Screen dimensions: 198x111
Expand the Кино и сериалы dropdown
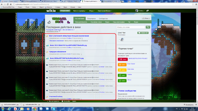(x=80, y=11)
